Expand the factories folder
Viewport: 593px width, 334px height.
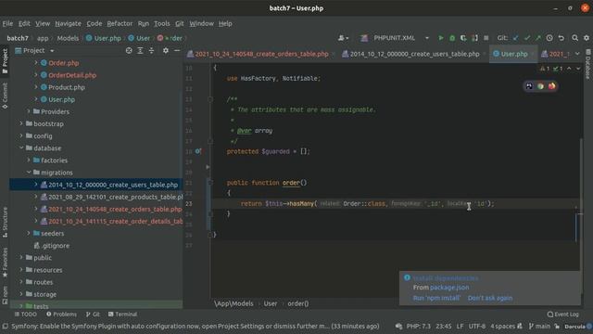click(29, 160)
